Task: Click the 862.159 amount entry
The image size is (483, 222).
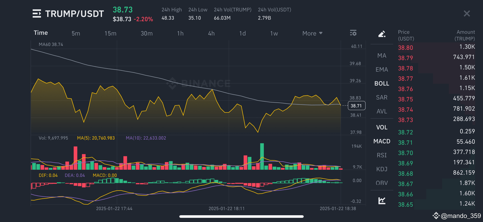Action: coord(464,173)
